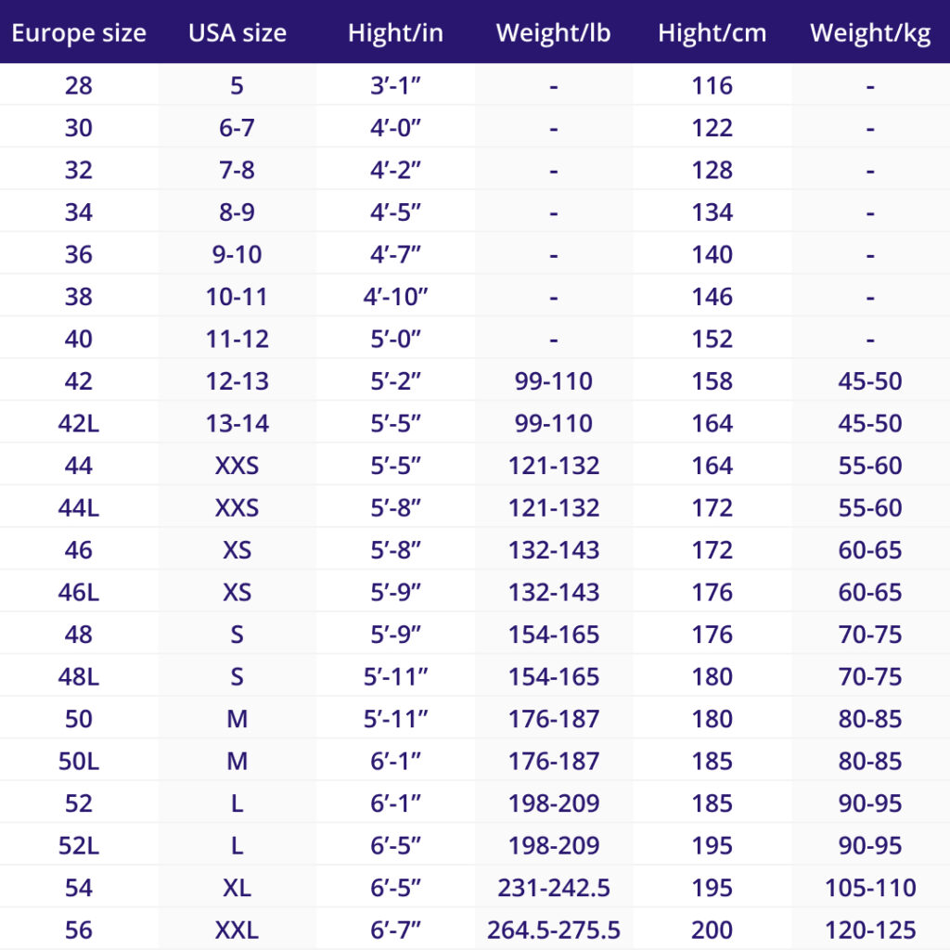Click the 231-242.5 weight cell
This screenshot has width=950, height=950.
tap(554, 888)
